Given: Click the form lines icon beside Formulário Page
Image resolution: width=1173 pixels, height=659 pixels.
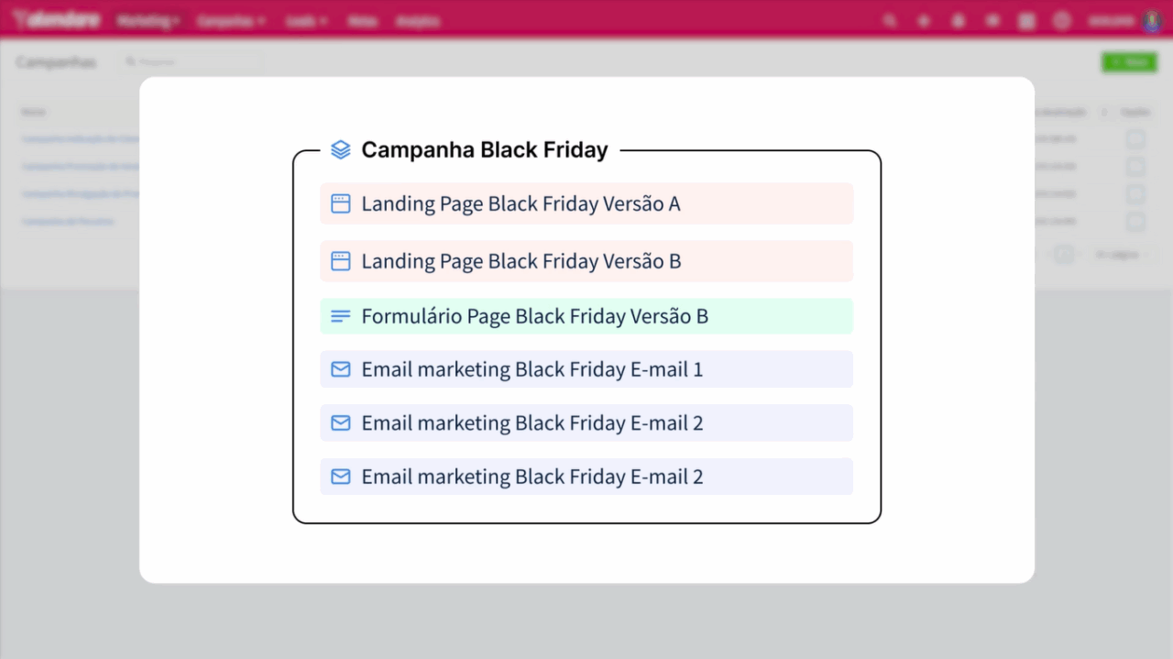Looking at the screenshot, I should 340,316.
